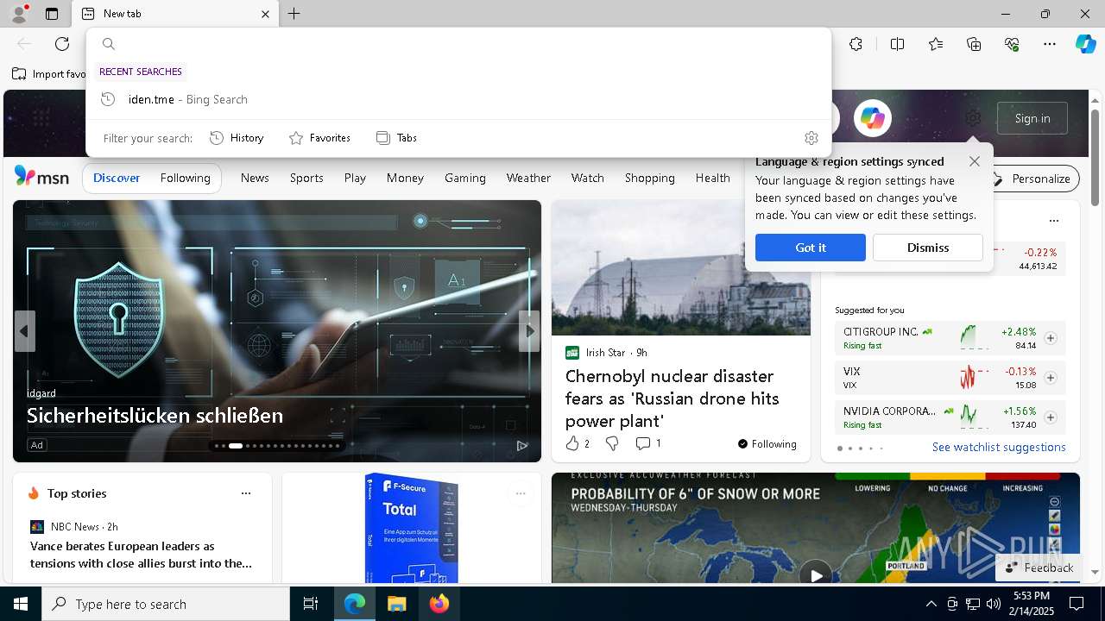
Task: Switch to Following tab
Action: pos(185,178)
